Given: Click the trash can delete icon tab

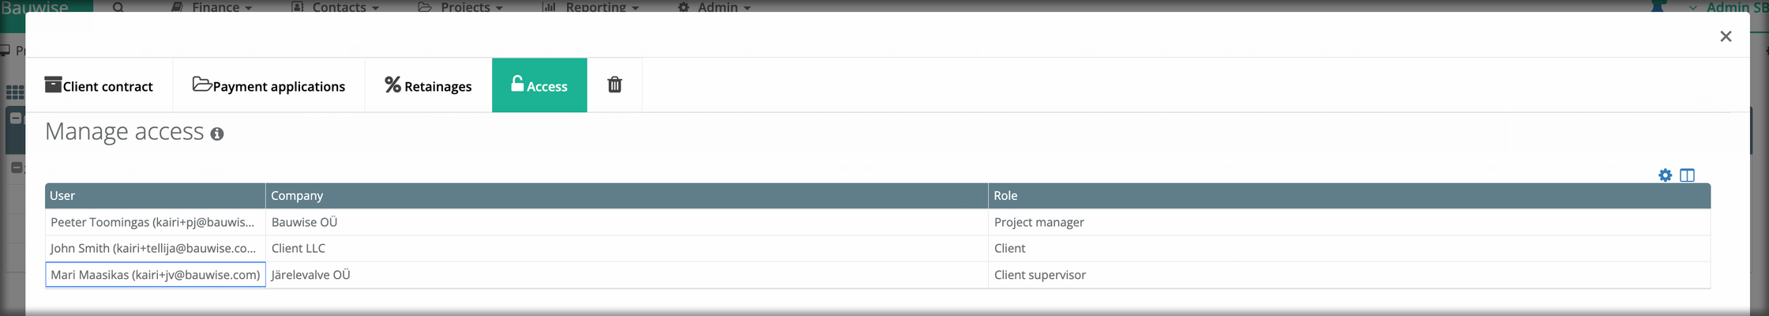Looking at the screenshot, I should pos(614,85).
